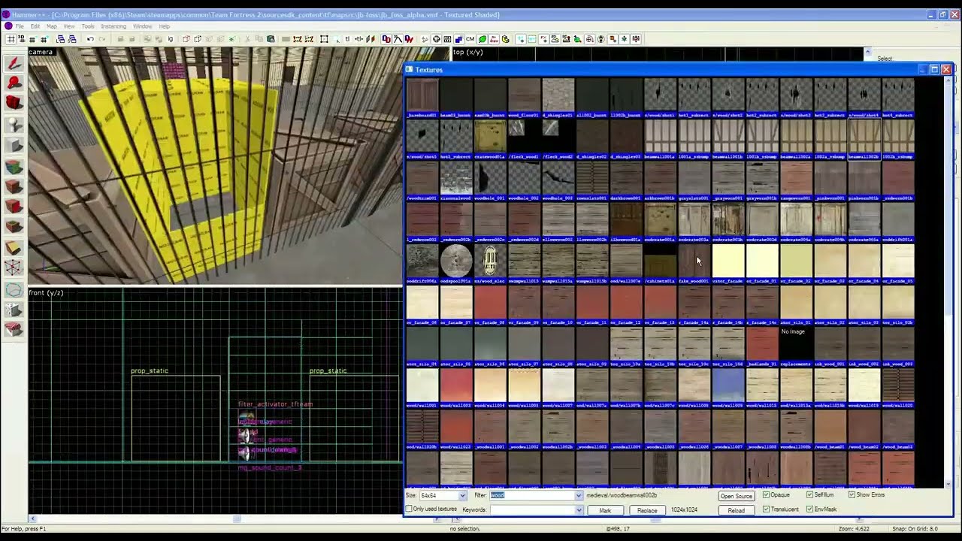Select the round wooden spool texture thumbnail
Viewport: 962px width, 541px height.
click(x=456, y=262)
